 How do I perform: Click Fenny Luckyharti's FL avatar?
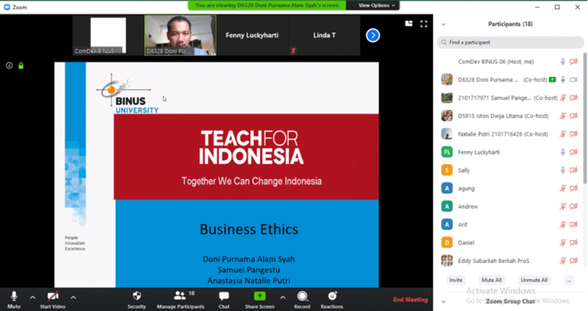[447, 152]
